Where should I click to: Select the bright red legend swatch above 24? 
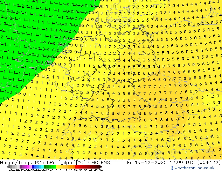[x=76, y=166]
